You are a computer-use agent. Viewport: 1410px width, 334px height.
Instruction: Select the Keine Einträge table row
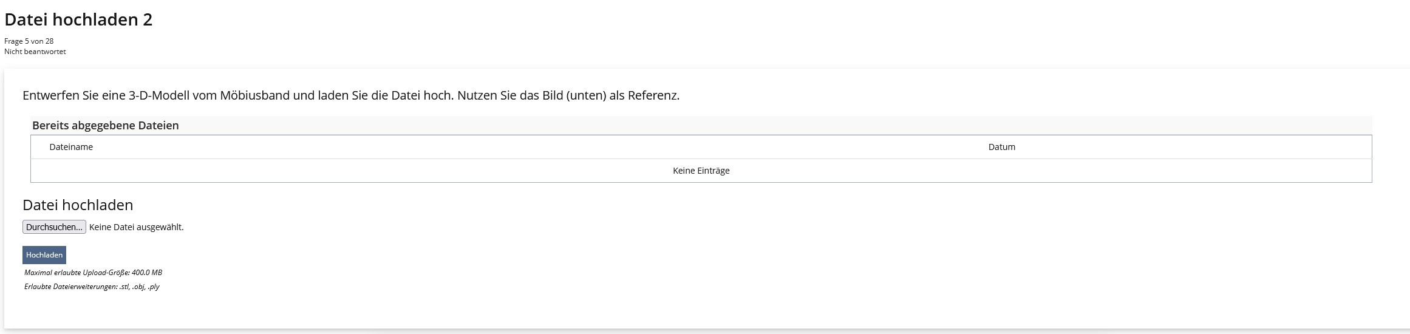coord(701,171)
